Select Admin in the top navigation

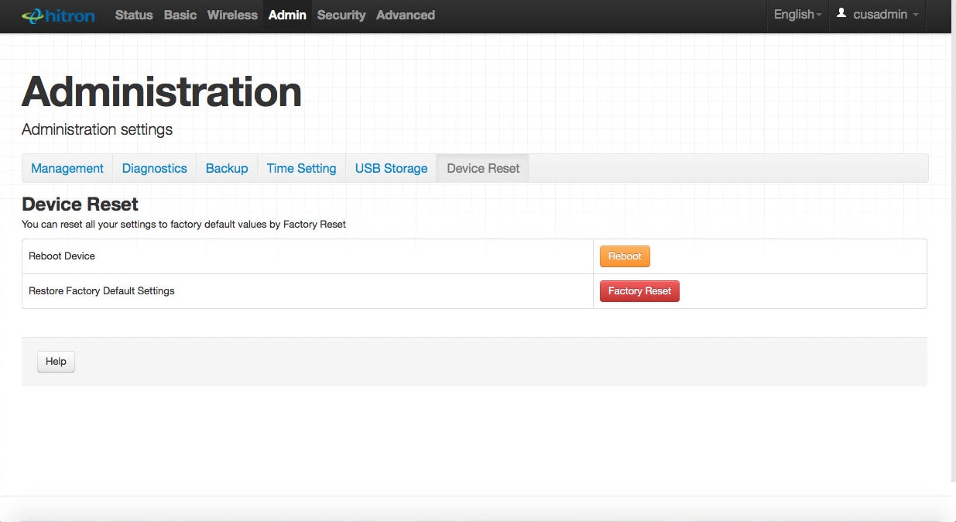(287, 15)
